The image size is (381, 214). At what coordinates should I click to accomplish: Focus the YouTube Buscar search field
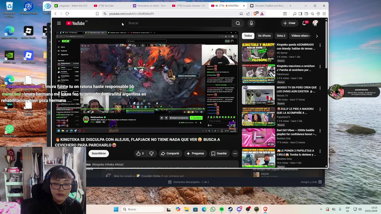point(178,23)
